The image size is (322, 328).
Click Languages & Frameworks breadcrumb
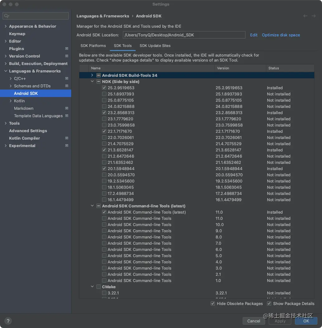coord(103,16)
